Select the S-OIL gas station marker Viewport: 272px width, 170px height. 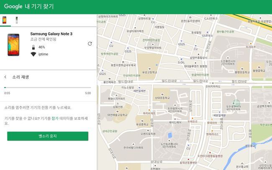(182, 59)
